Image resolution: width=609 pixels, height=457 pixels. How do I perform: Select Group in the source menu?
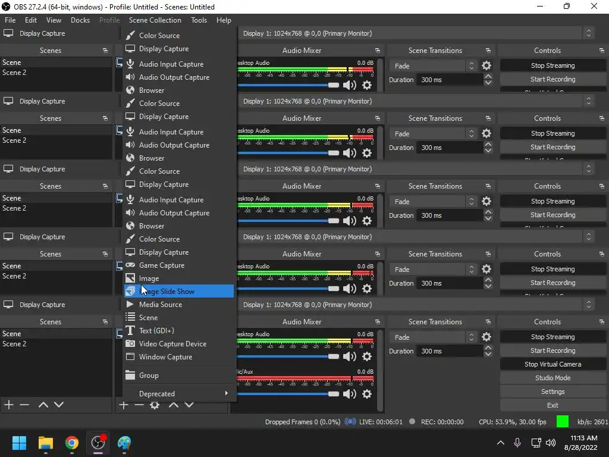click(178, 375)
